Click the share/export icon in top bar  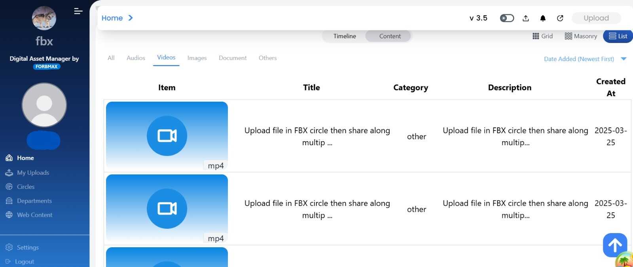click(x=526, y=18)
